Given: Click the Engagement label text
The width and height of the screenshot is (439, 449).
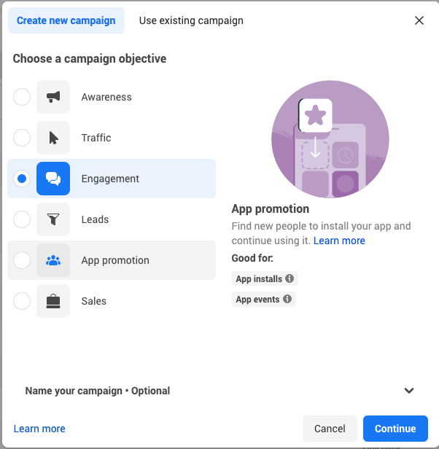Looking at the screenshot, I should 110,179.
